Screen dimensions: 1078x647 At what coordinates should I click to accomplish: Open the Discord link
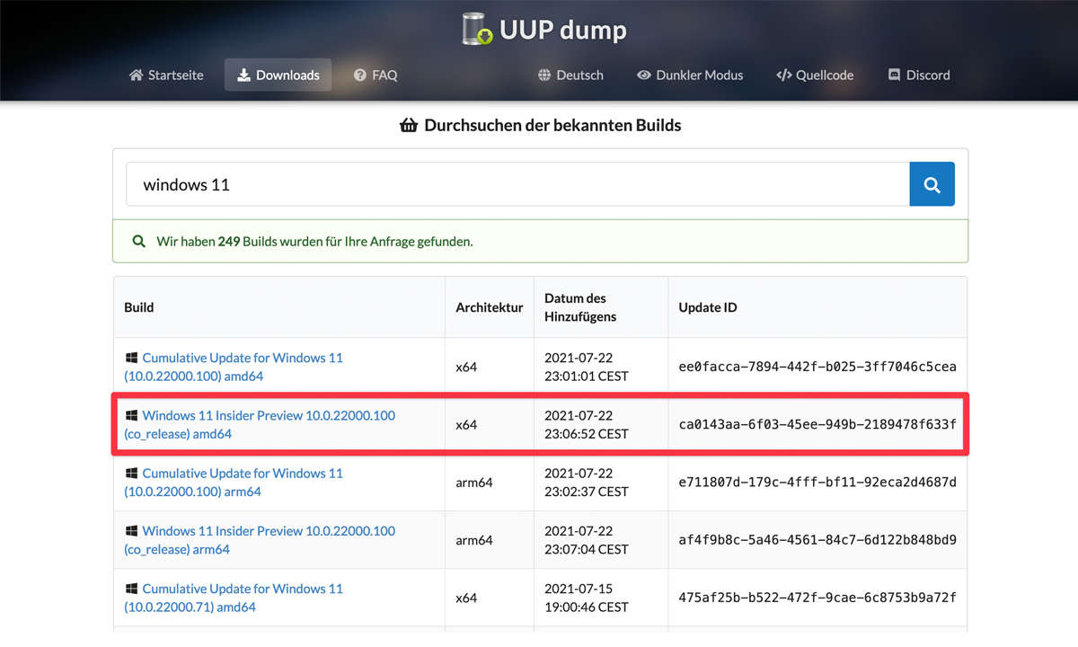click(x=919, y=75)
